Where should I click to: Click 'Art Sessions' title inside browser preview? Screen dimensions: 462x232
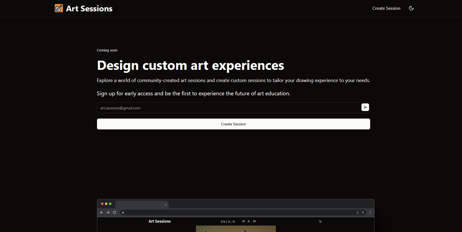pos(160,221)
